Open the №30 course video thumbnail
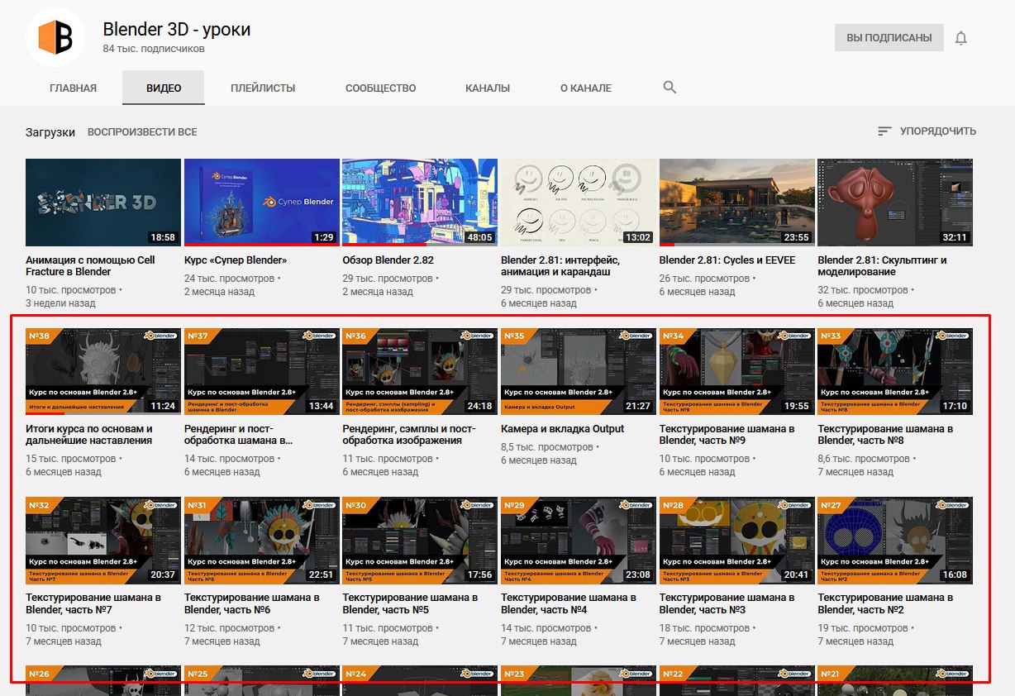The width and height of the screenshot is (1015, 696). point(420,541)
